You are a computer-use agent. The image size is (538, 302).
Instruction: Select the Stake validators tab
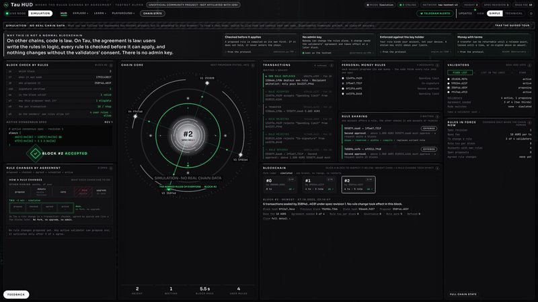coord(522,72)
